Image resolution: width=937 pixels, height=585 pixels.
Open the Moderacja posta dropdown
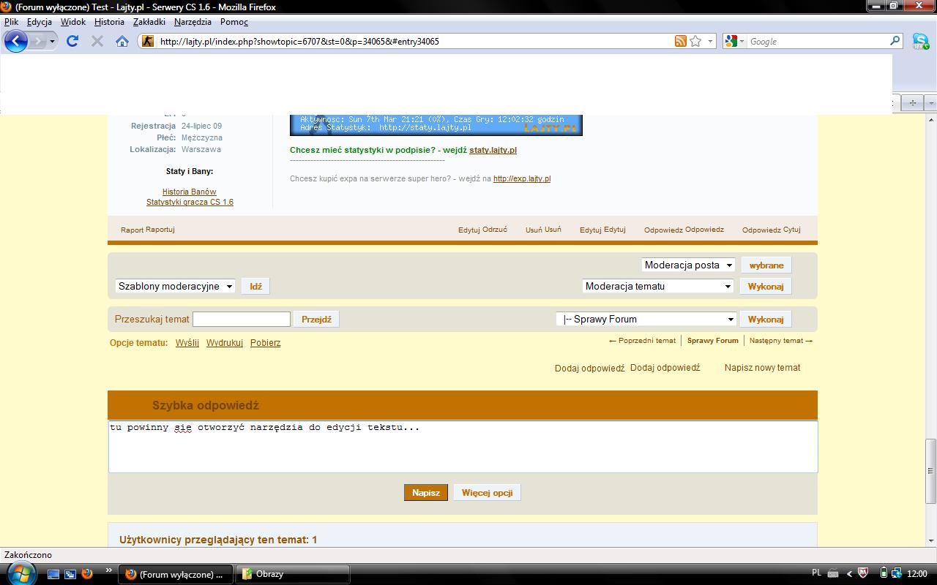click(688, 265)
